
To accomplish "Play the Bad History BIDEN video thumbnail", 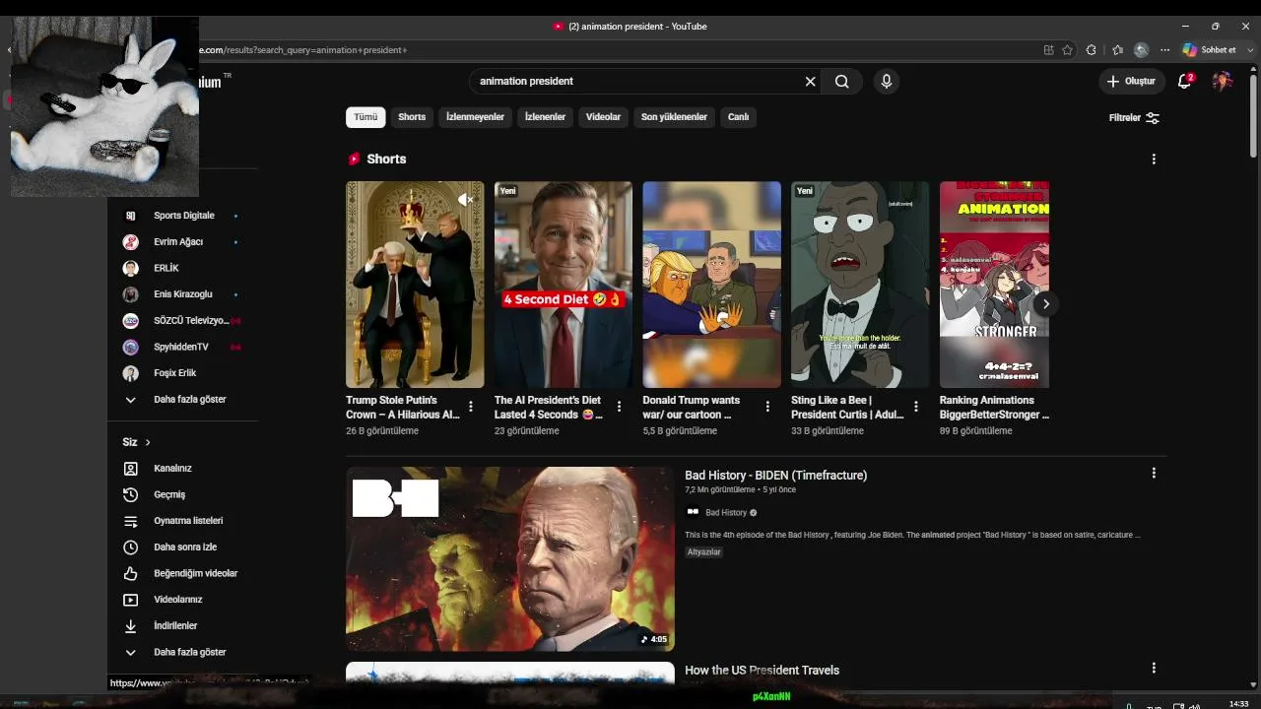I will [x=510, y=558].
